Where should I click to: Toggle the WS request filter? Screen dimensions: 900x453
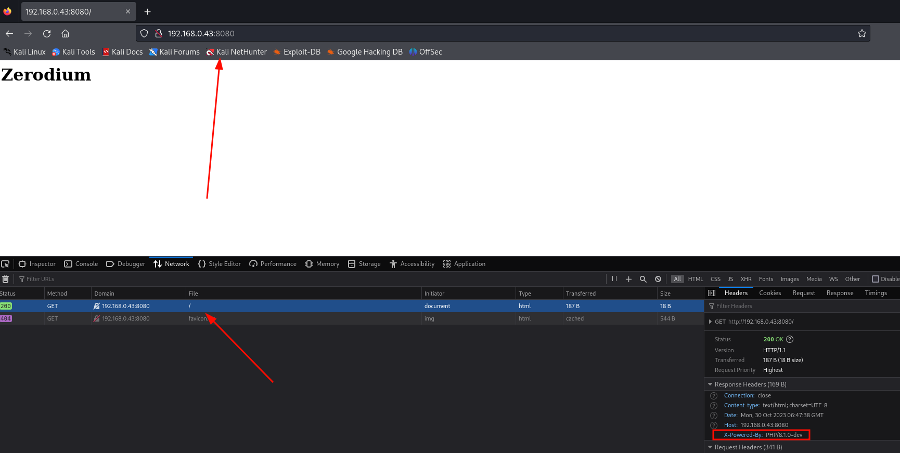pos(833,279)
